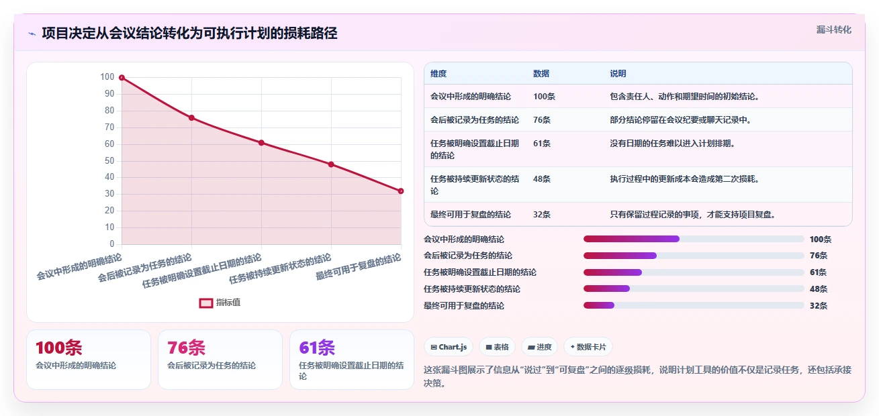Click the table data cell 32条
The width and height of the screenshot is (879, 416).
[542, 215]
